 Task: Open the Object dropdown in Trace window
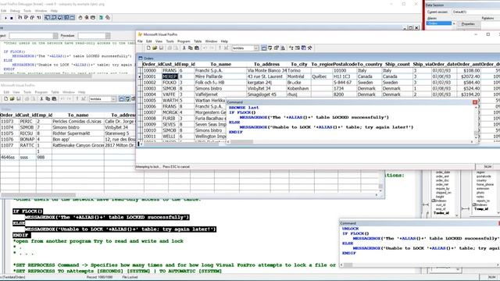click(55, 36)
